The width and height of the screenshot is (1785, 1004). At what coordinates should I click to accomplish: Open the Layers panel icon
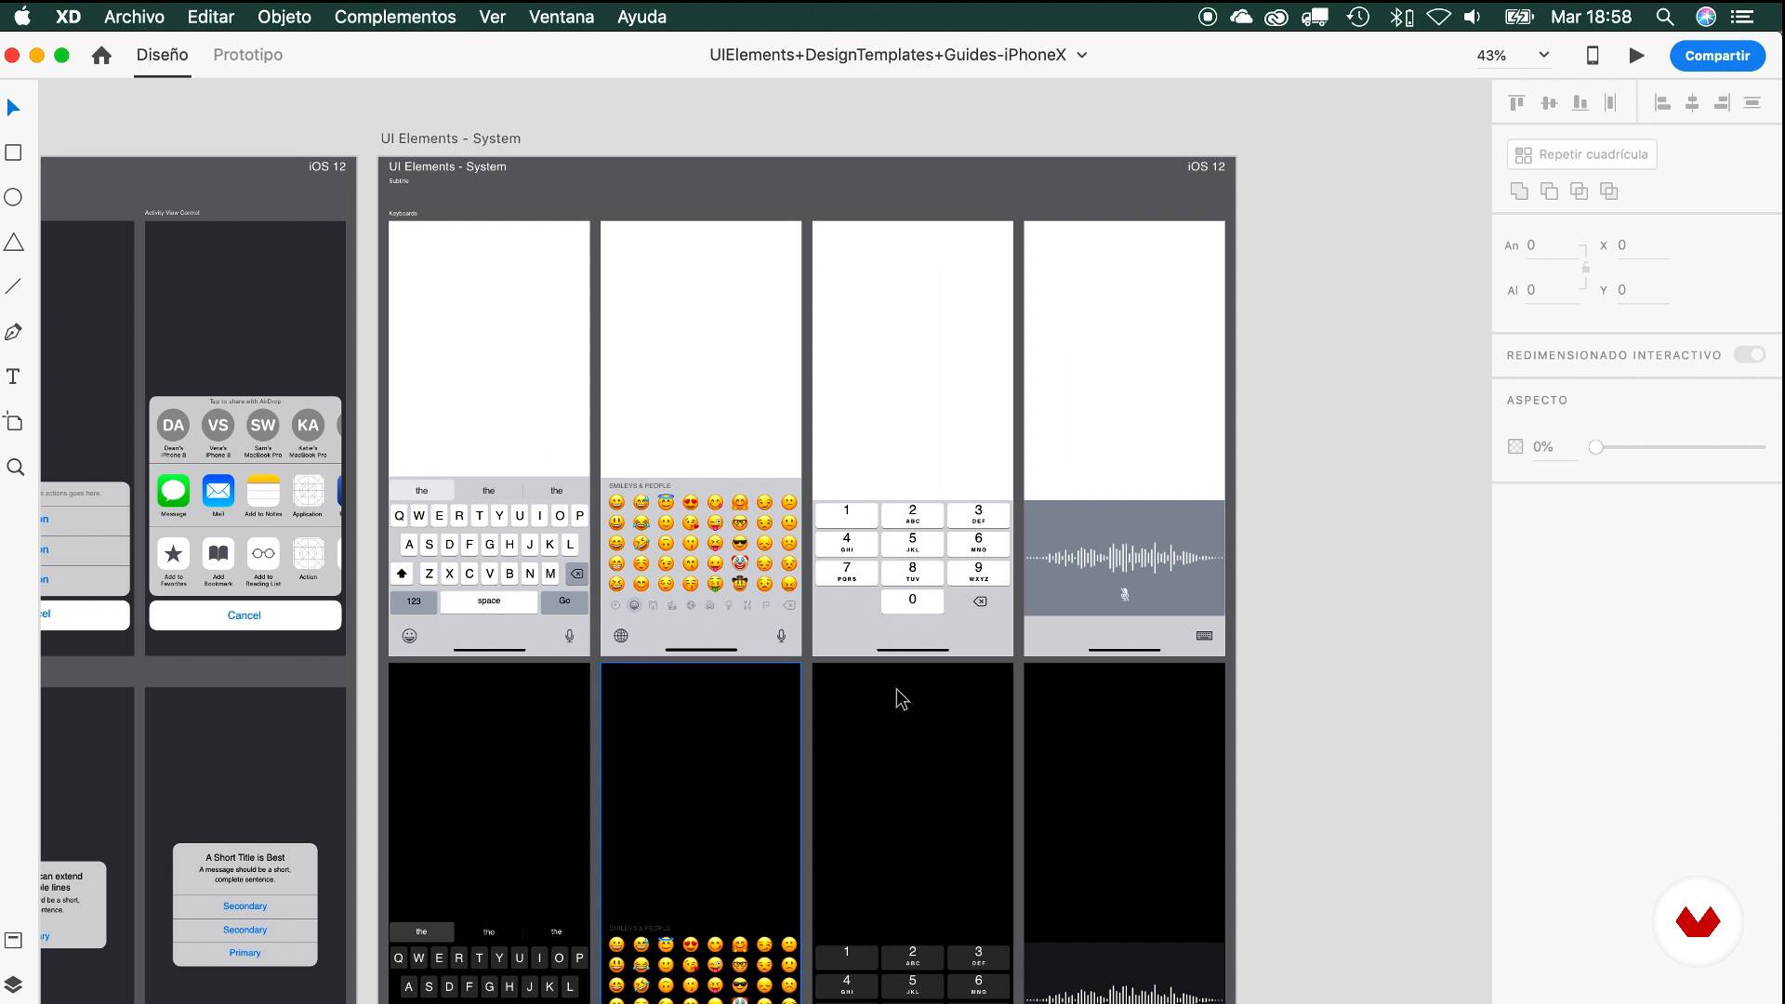pos(13,984)
